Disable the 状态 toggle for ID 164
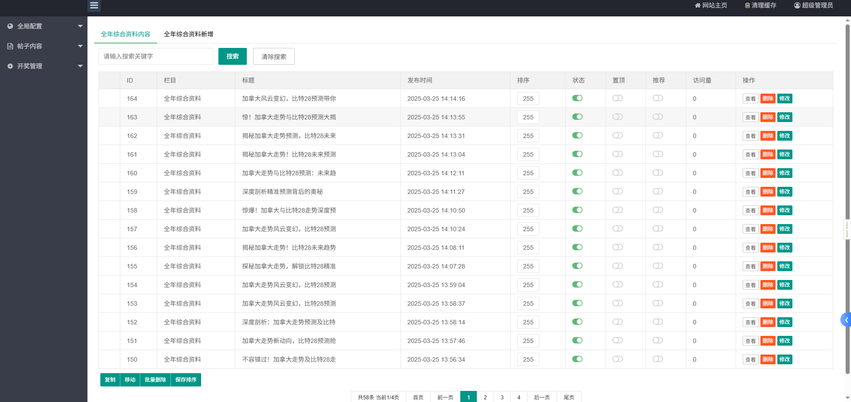 pyautogui.click(x=578, y=98)
